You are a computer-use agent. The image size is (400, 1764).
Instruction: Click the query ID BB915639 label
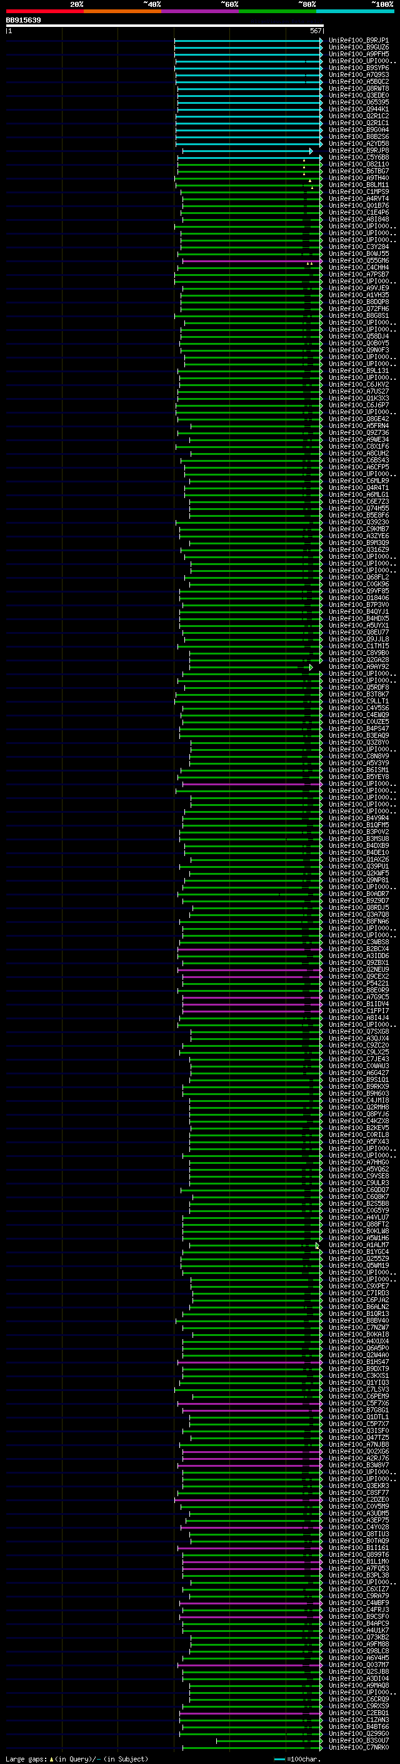click(x=23, y=20)
